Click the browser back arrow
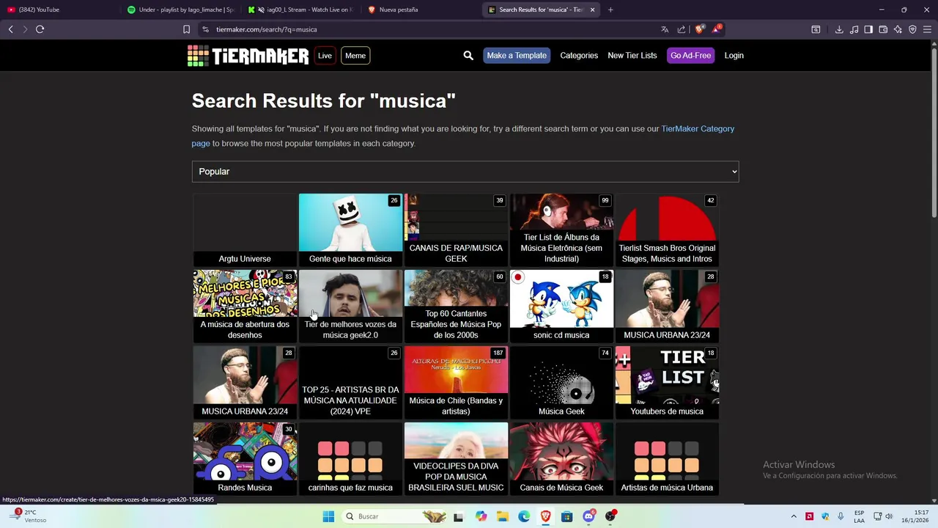938x528 pixels. (x=11, y=29)
